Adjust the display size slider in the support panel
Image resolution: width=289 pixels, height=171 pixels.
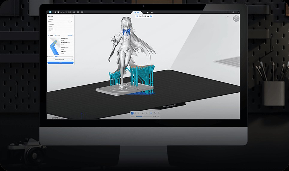coord(64,57)
